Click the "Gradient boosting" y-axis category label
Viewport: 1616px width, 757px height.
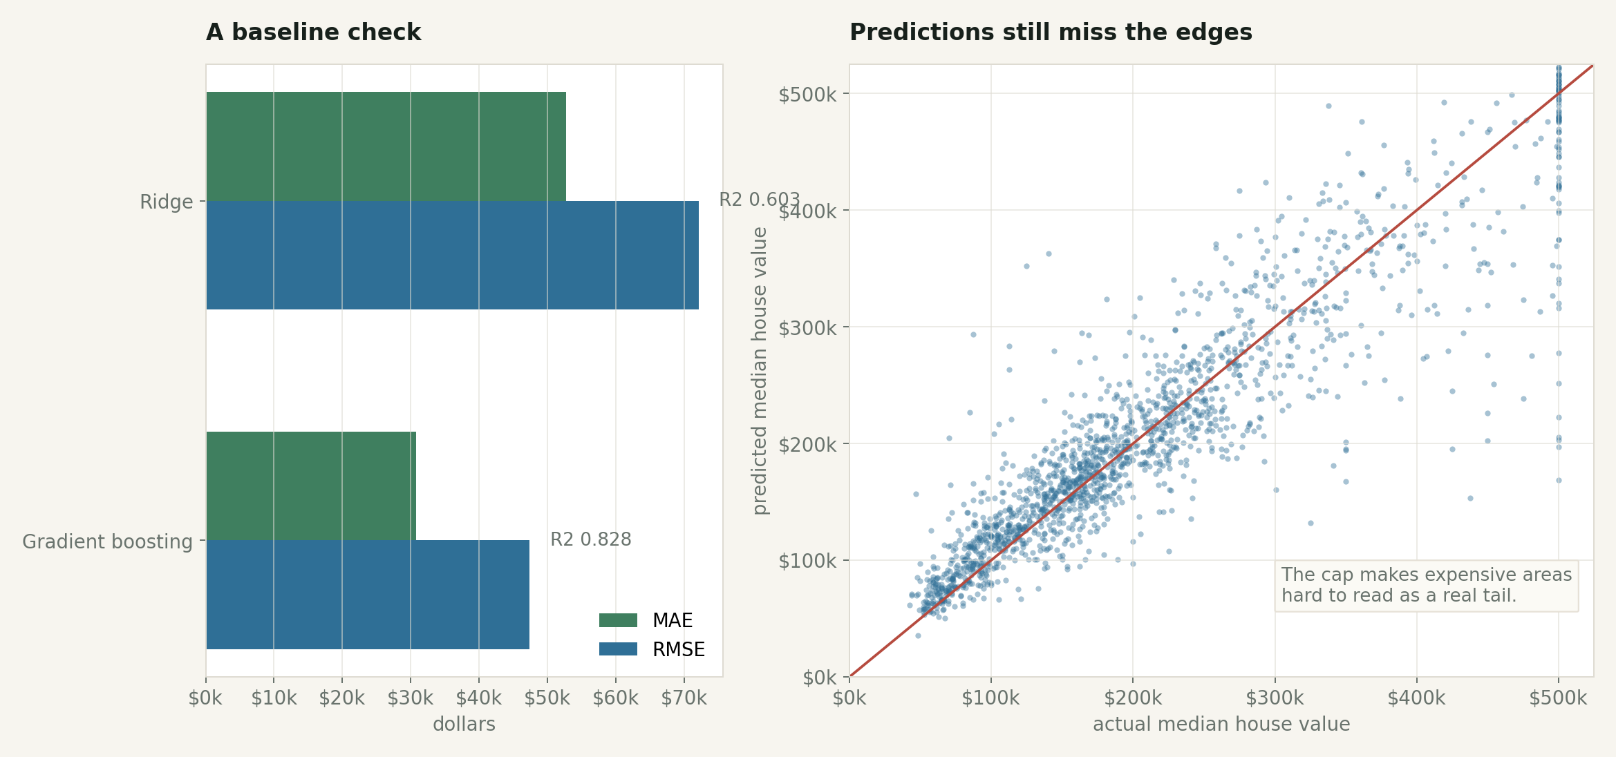click(x=107, y=542)
